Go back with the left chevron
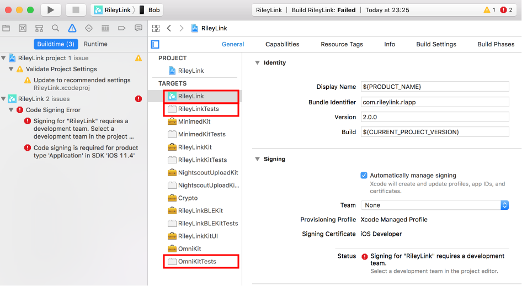This screenshot has width=522, height=286. 169,28
